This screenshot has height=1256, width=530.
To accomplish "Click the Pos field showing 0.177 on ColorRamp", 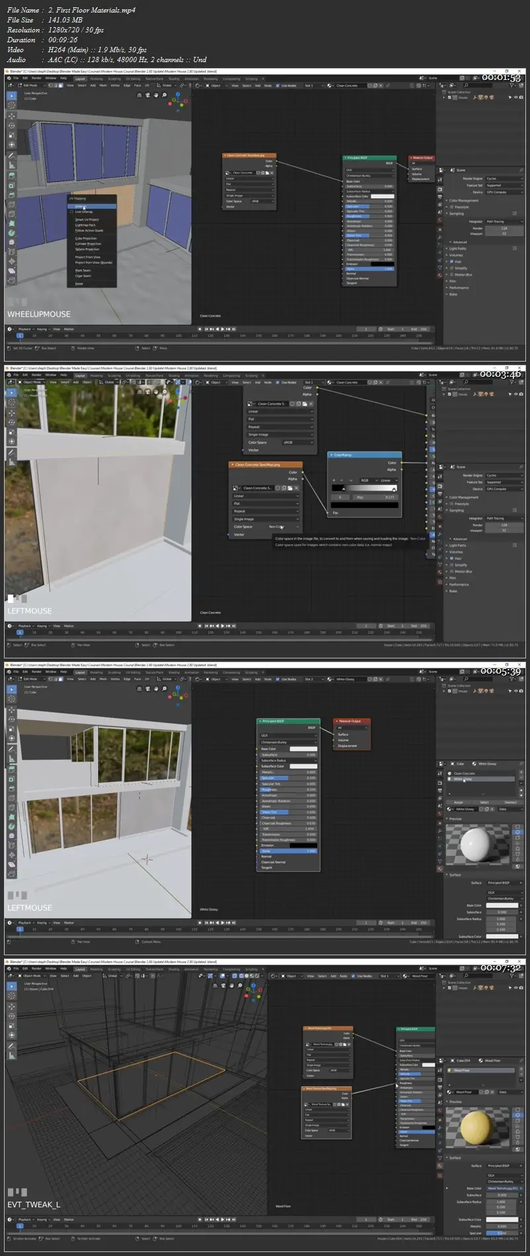I will click(374, 496).
